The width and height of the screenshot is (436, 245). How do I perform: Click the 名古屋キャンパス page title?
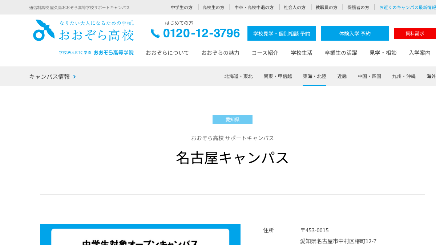pos(233,158)
